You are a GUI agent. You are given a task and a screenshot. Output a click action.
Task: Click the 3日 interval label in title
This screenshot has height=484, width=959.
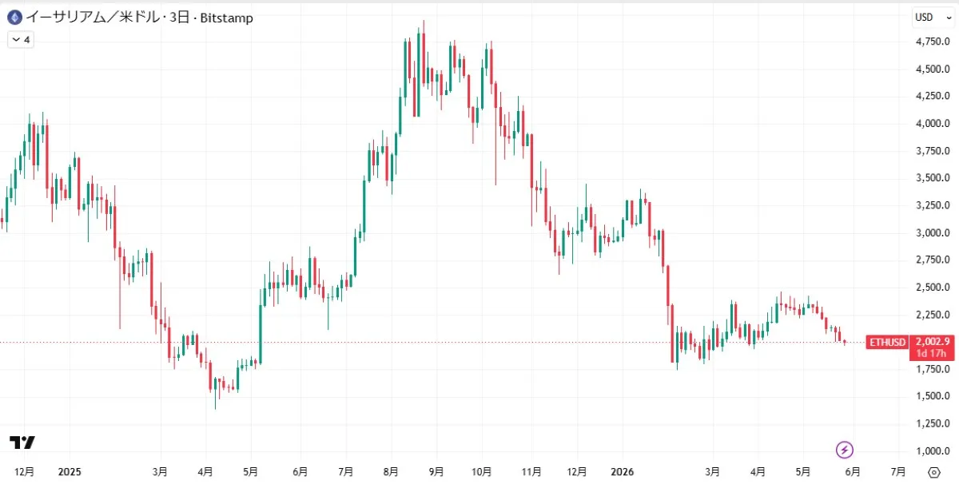(180, 17)
